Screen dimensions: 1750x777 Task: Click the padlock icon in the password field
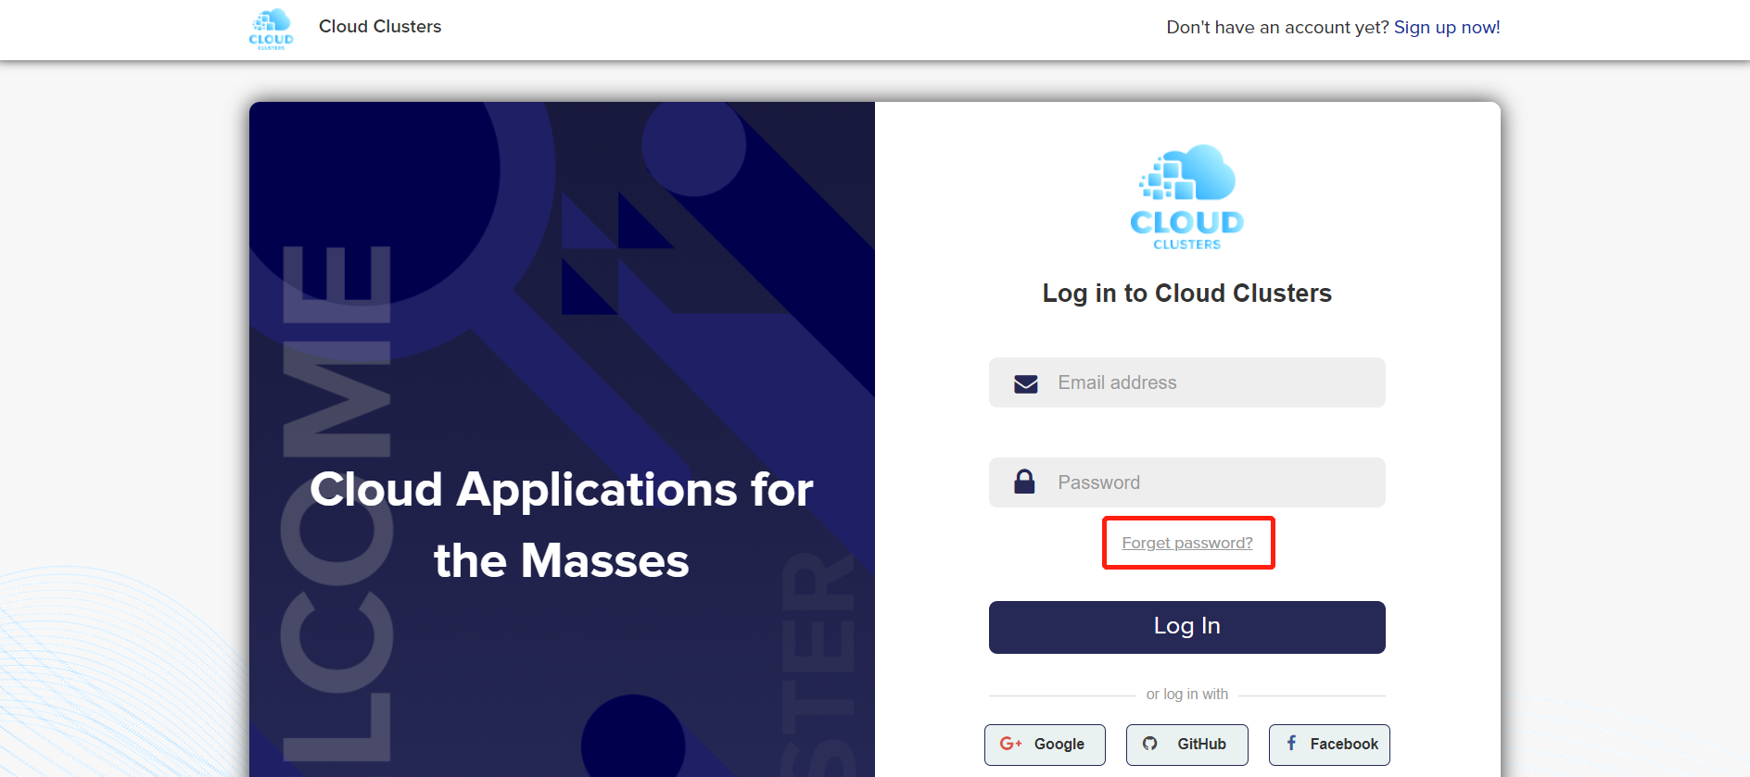1024,482
